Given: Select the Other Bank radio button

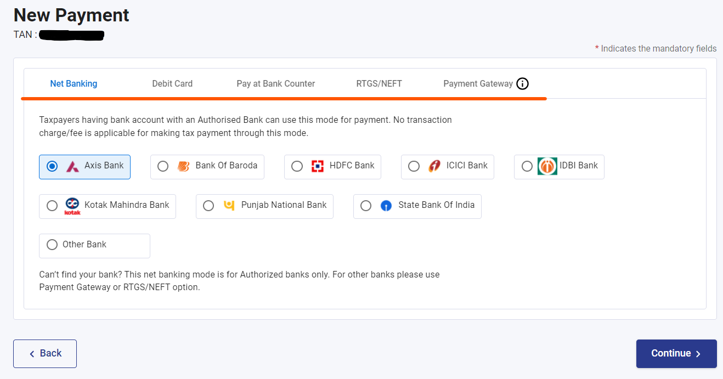Looking at the screenshot, I should 52,245.
